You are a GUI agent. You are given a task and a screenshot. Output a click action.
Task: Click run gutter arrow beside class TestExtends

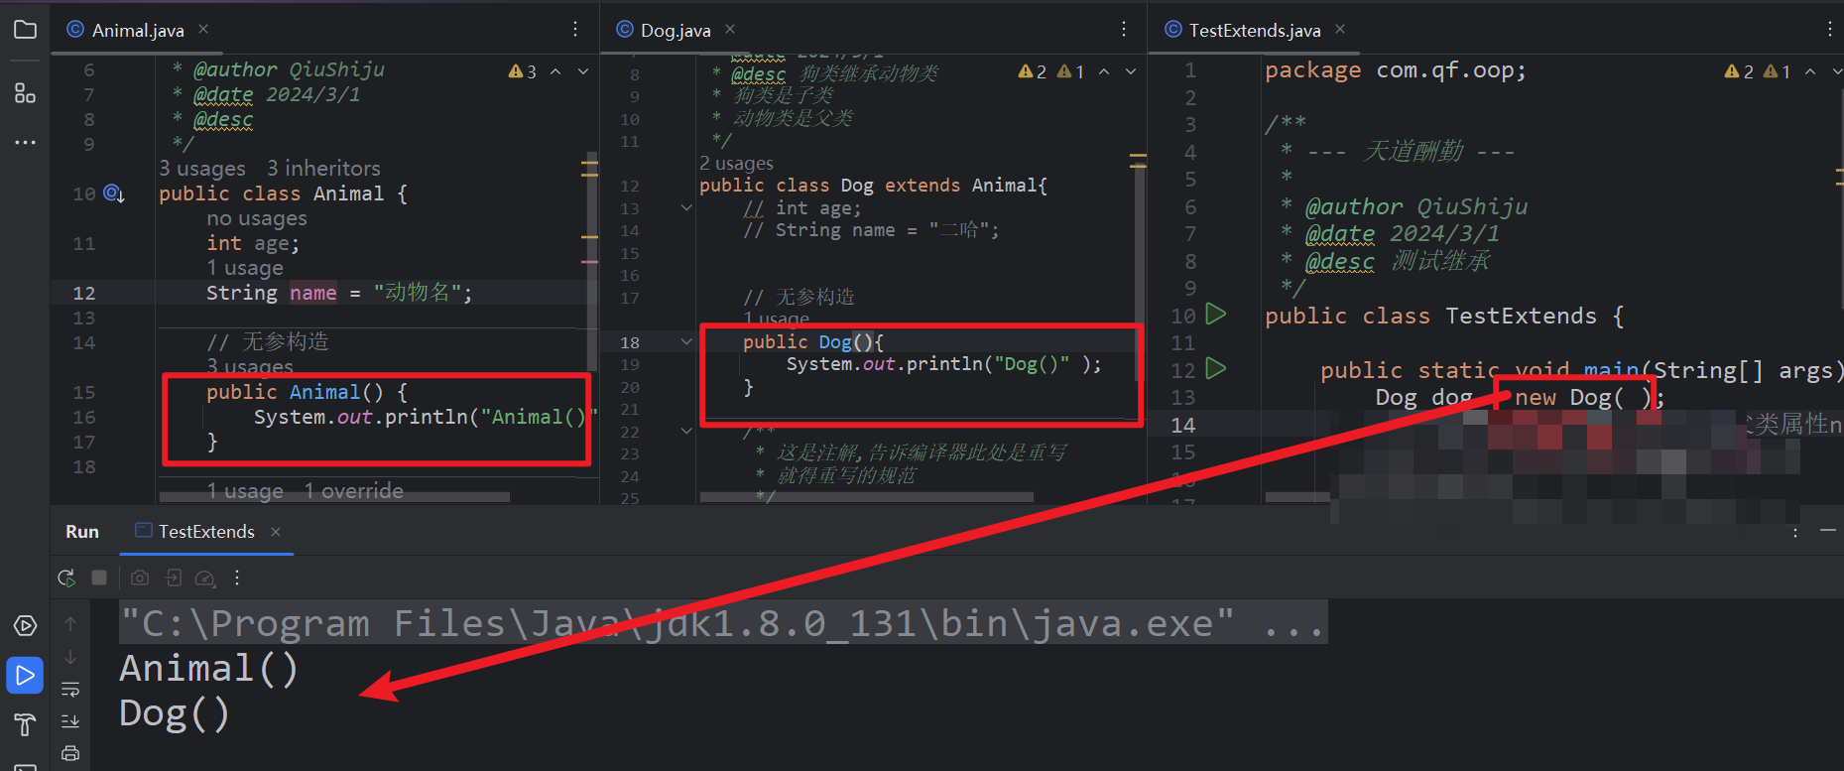[1216, 315]
